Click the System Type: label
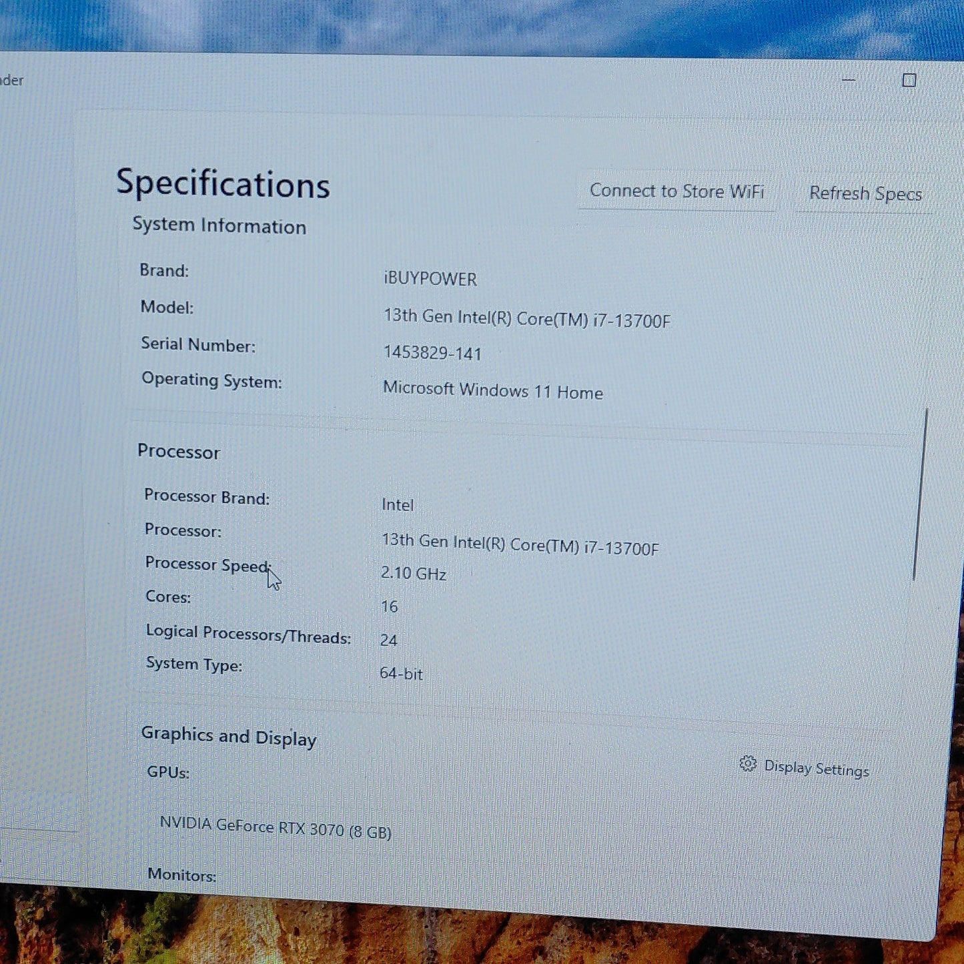Viewport: 964px width, 964px height. 194,664
